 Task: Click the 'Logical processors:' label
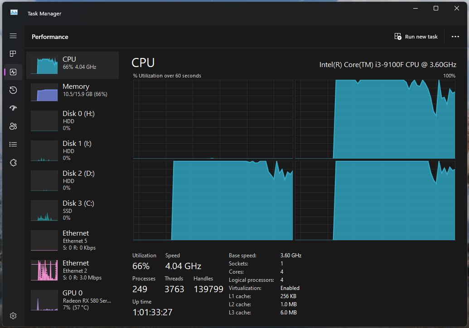coord(251,280)
